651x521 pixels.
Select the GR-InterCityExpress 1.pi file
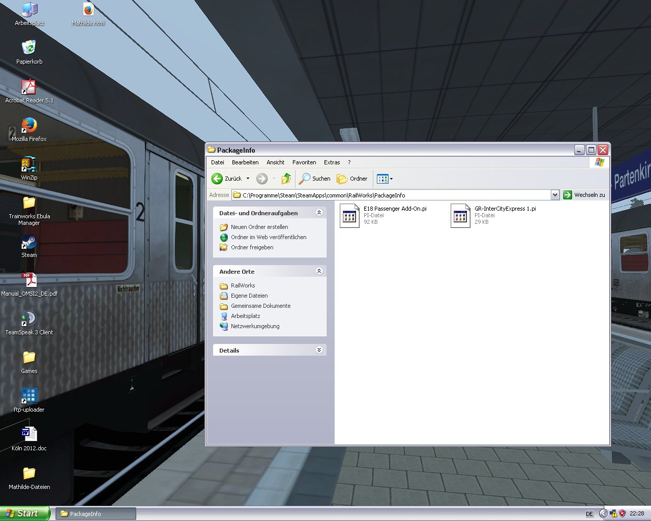pos(493,215)
